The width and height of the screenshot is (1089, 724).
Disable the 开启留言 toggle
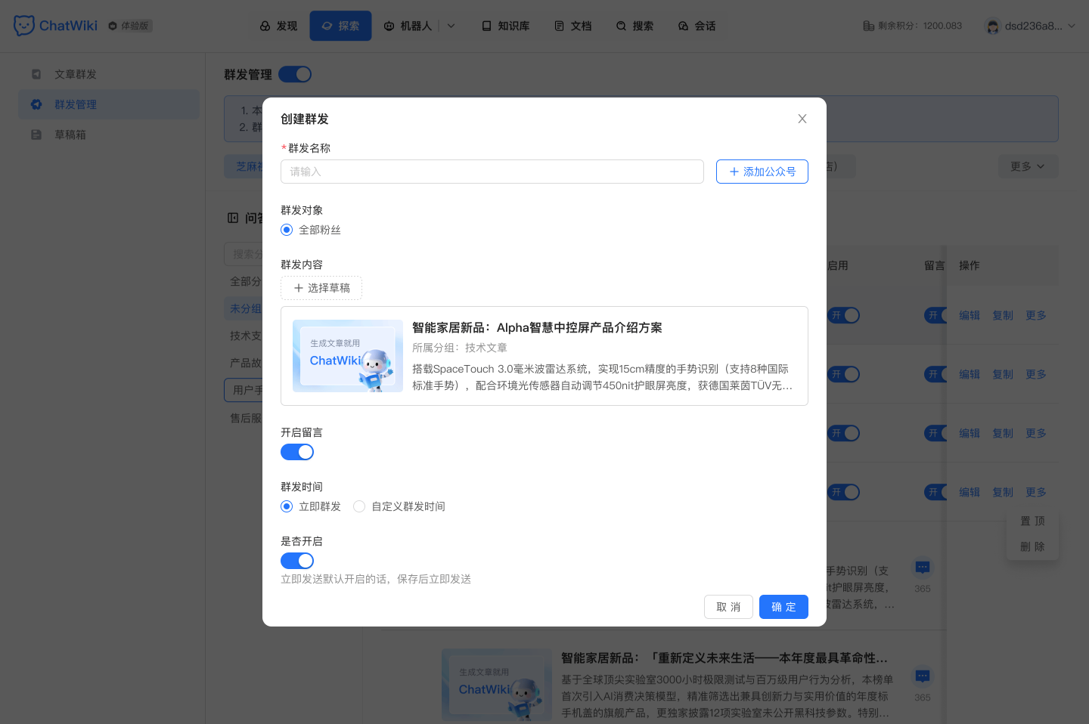click(297, 451)
